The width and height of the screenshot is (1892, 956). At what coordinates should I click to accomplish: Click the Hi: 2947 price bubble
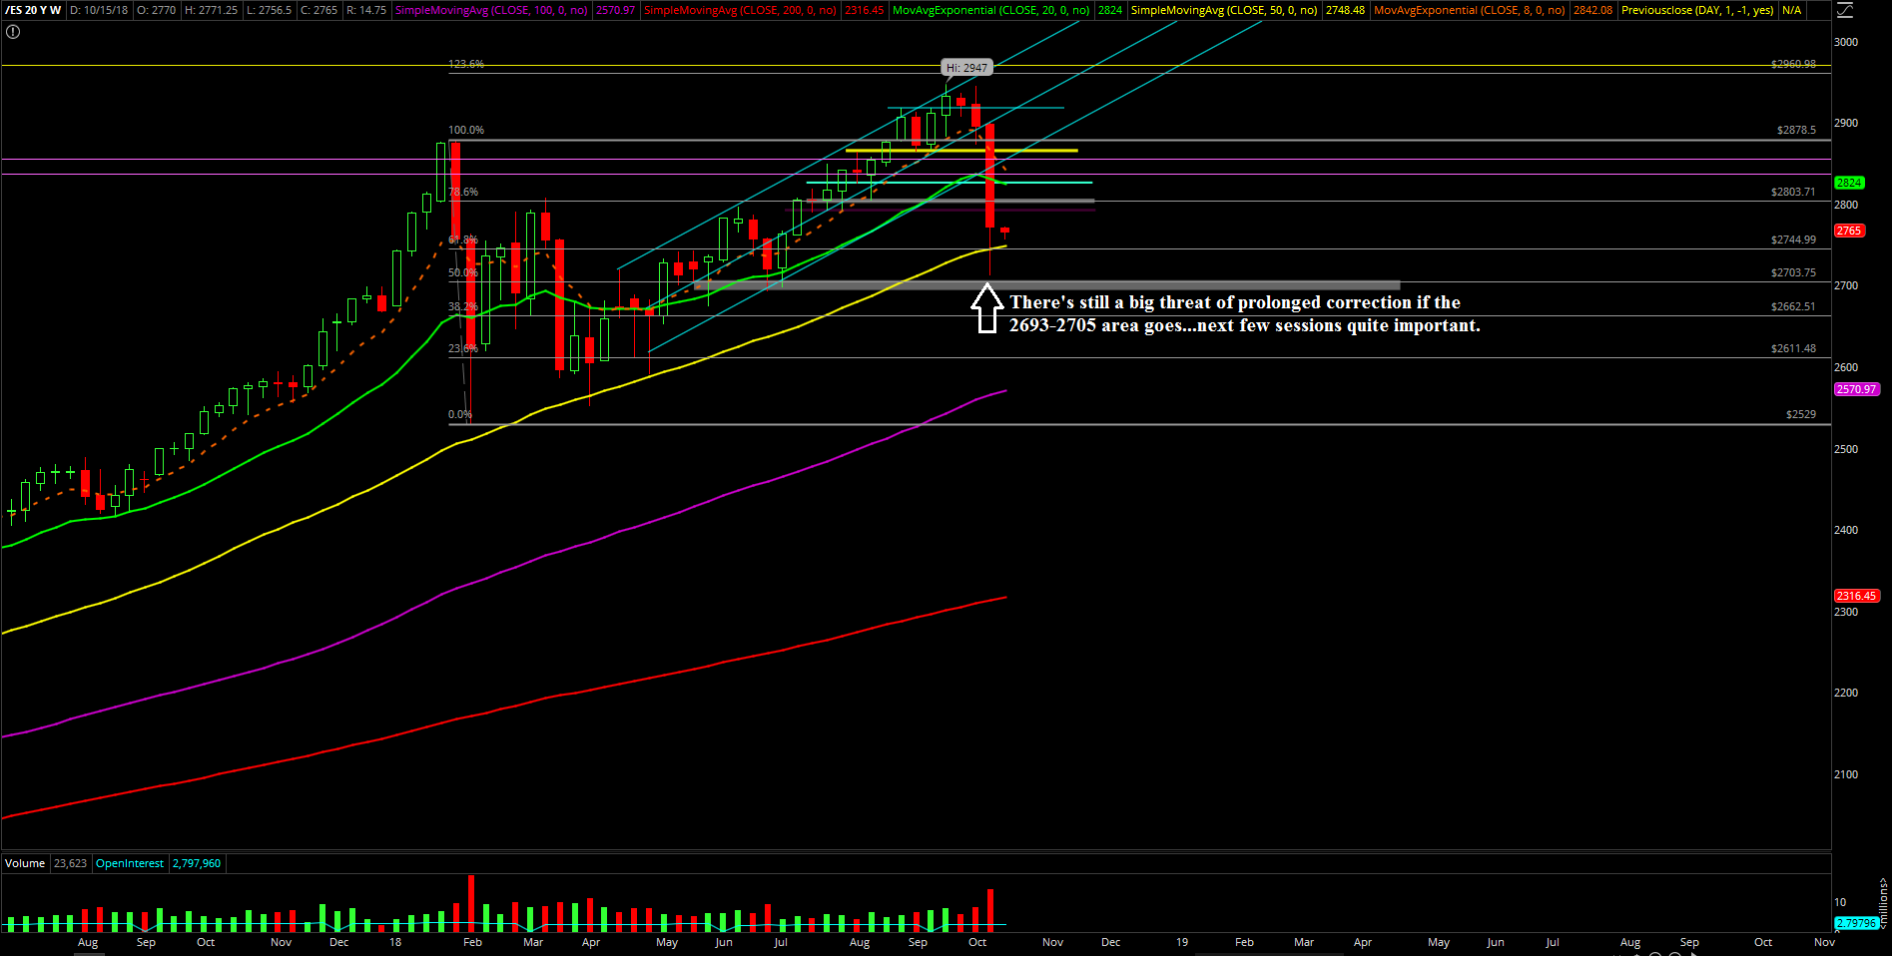966,68
